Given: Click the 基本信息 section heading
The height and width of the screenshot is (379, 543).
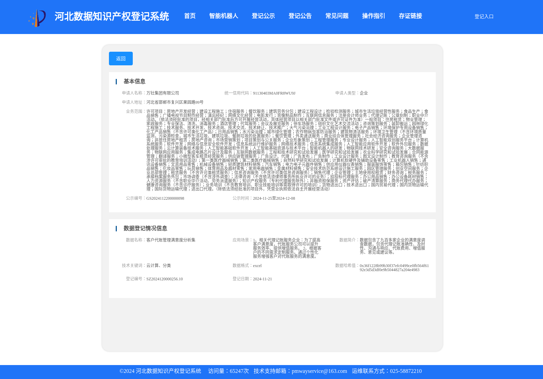Looking at the screenshot, I should 134,81.
